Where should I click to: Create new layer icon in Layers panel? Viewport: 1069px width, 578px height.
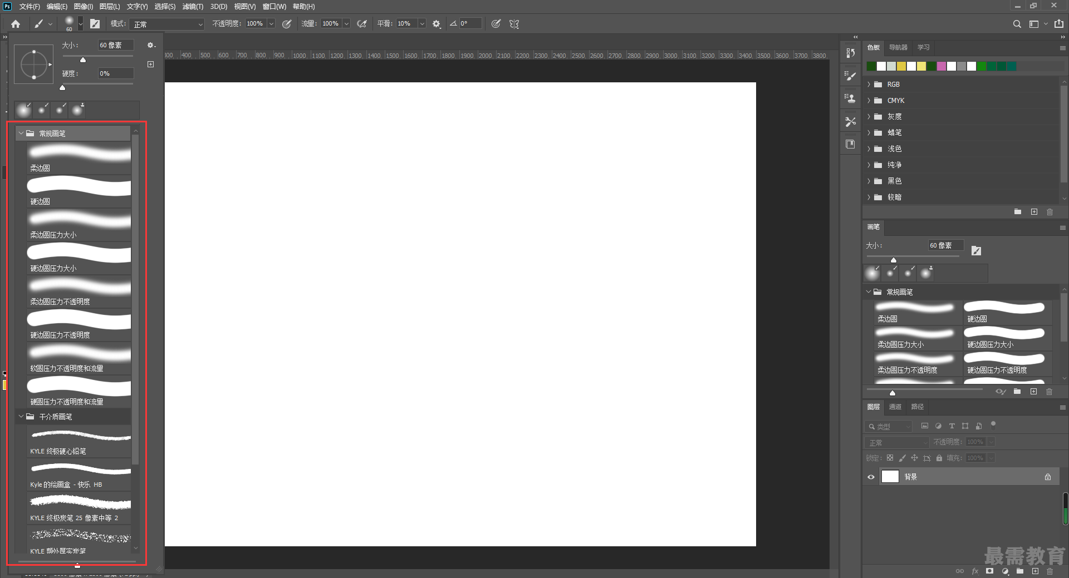coord(1035,571)
